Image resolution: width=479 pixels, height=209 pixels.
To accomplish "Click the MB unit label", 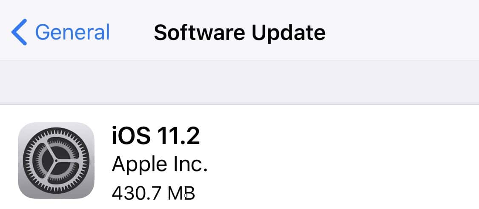I will point(181,193).
